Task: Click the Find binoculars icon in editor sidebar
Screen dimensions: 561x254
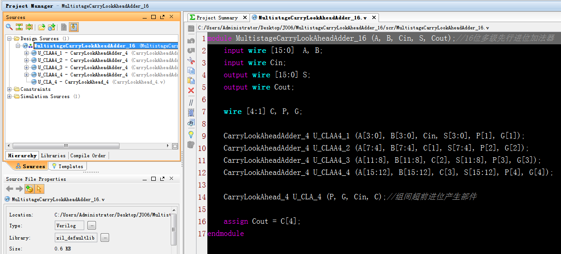Action: [x=191, y=122]
